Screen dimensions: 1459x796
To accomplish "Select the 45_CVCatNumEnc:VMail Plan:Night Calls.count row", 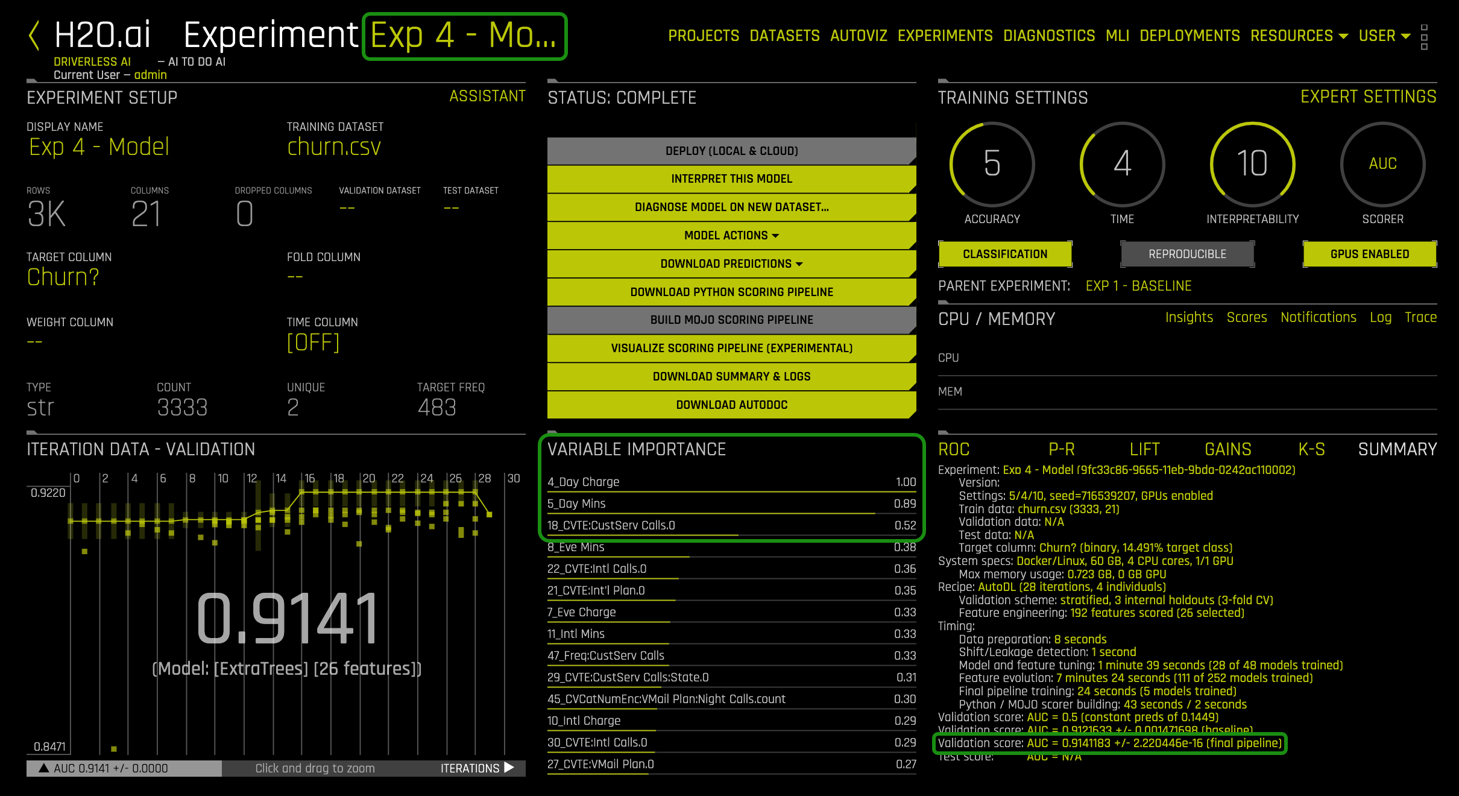I will (731, 700).
